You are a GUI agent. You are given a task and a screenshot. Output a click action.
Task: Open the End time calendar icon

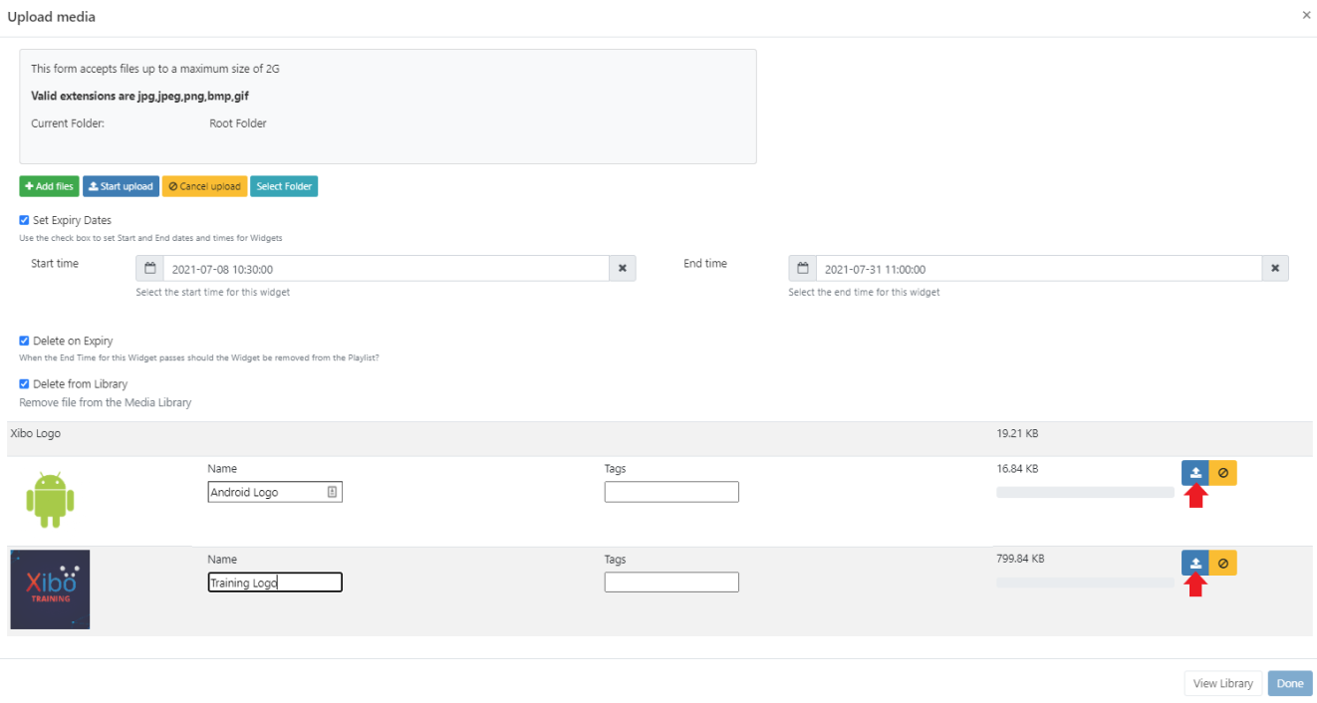tap(802, 269)
